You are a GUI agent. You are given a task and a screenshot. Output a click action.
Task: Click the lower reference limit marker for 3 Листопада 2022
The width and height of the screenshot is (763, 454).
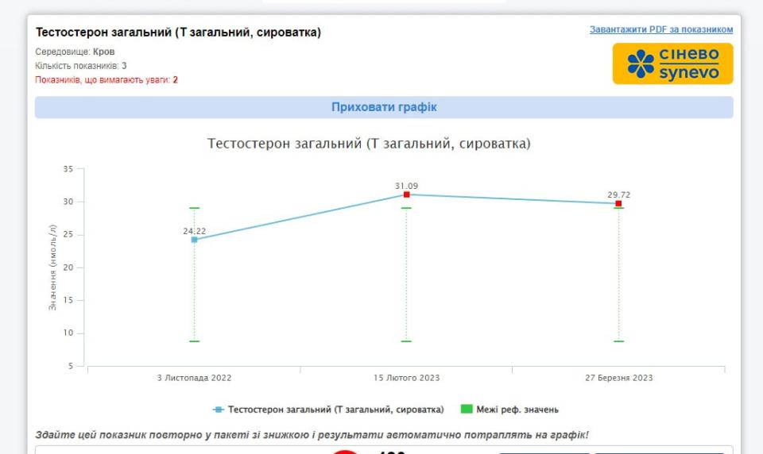point(194,341)
